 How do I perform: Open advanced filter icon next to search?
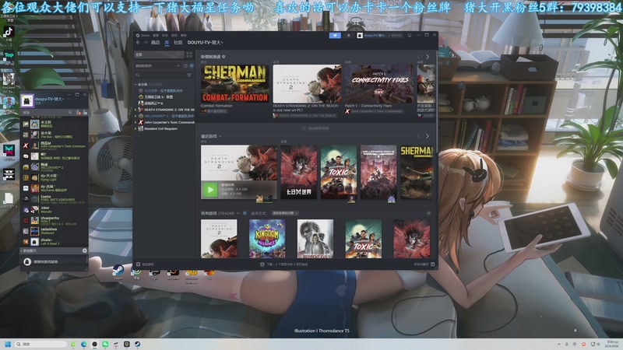pos(189,75)
